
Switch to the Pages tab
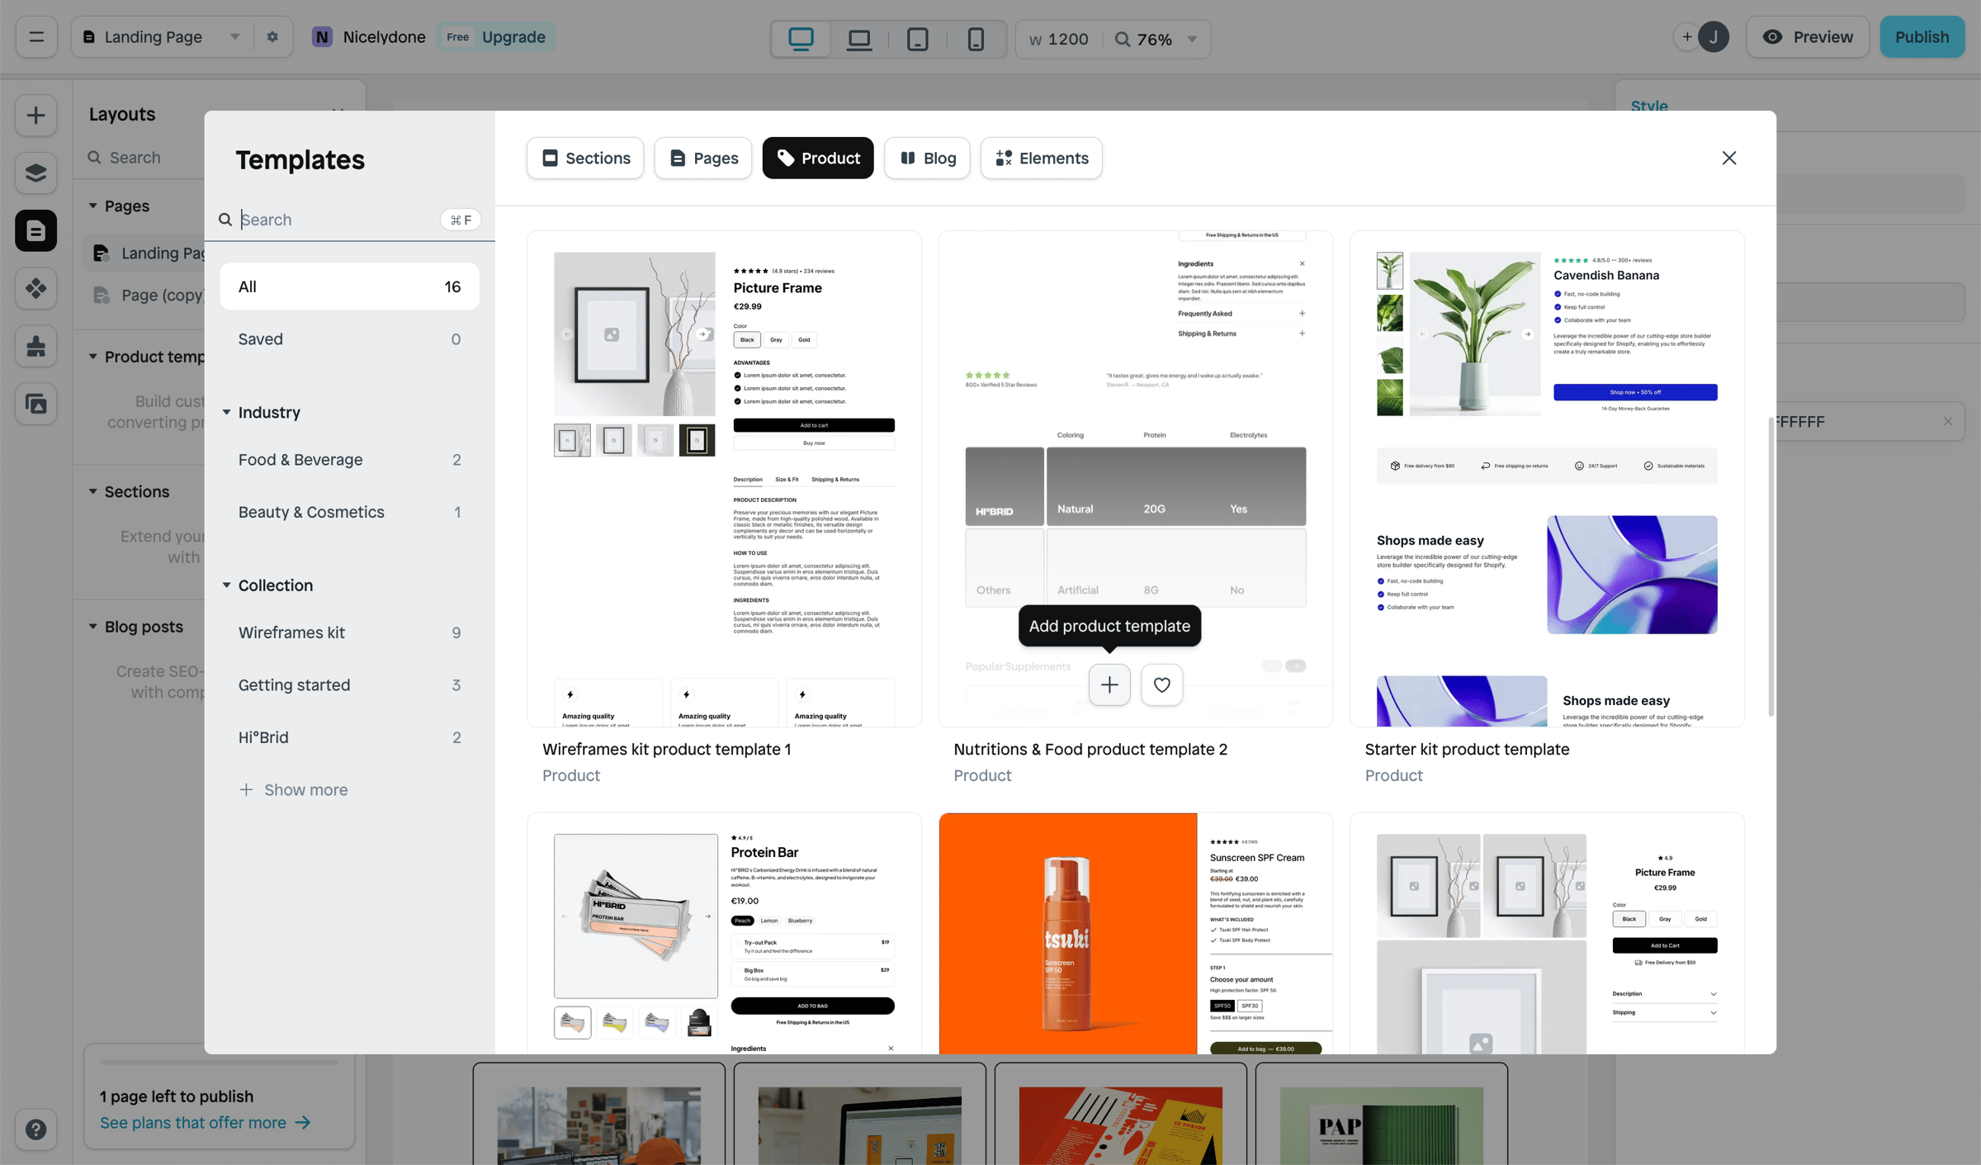click(703, 158)
